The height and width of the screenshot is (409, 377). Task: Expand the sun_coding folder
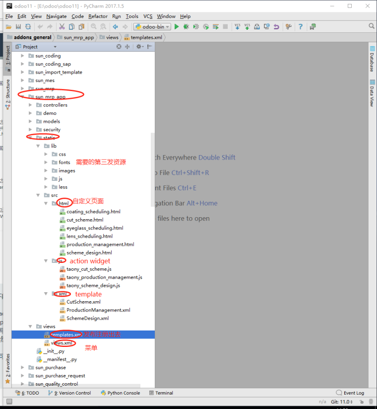click(23, 56)
